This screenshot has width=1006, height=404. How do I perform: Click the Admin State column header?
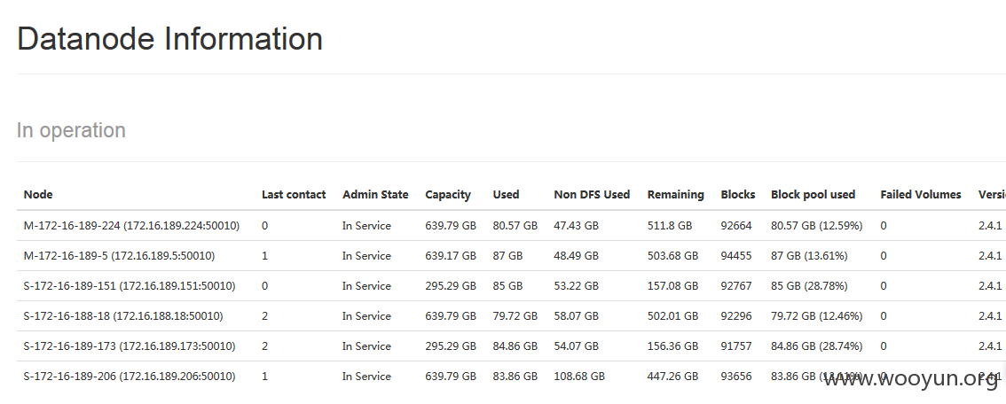coord(375,195)
